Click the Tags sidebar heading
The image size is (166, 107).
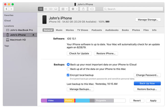click(x=7, y=46)
